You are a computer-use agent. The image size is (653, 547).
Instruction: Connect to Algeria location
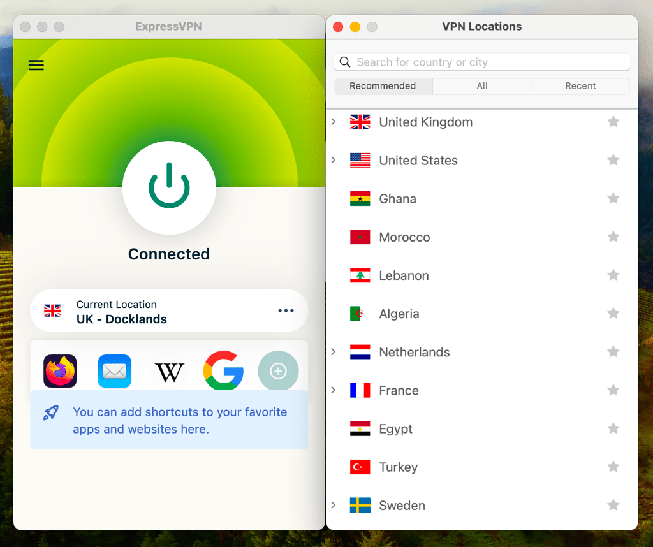click(x=399, y=314)
